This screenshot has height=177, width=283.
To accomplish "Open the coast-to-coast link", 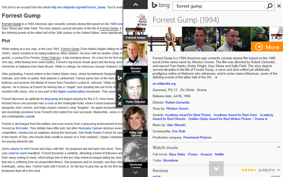I will point(17,153).
